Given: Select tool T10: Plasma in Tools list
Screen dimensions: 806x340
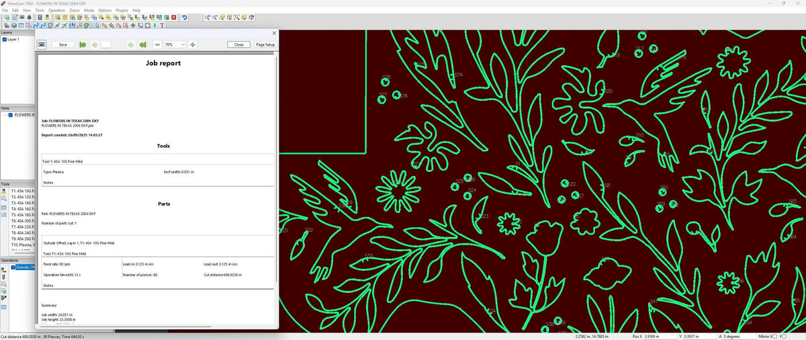Looking at the screenshot, I should point(22,245).
